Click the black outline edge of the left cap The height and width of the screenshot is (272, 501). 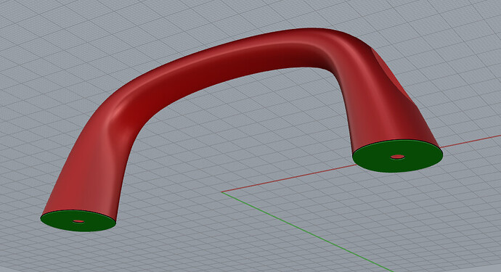point(78,210)
